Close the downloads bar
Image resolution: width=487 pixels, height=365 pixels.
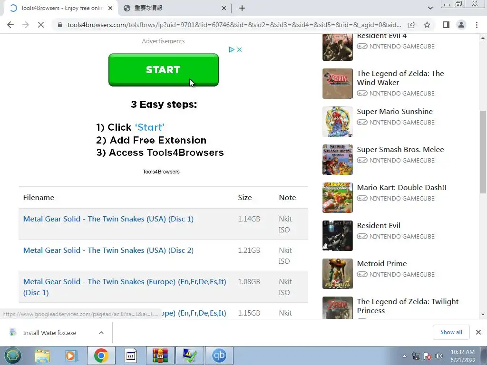click(x=478, y=332)
